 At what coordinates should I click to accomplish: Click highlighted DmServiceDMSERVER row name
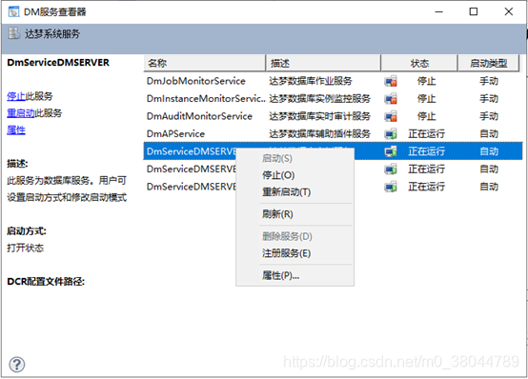191,151
